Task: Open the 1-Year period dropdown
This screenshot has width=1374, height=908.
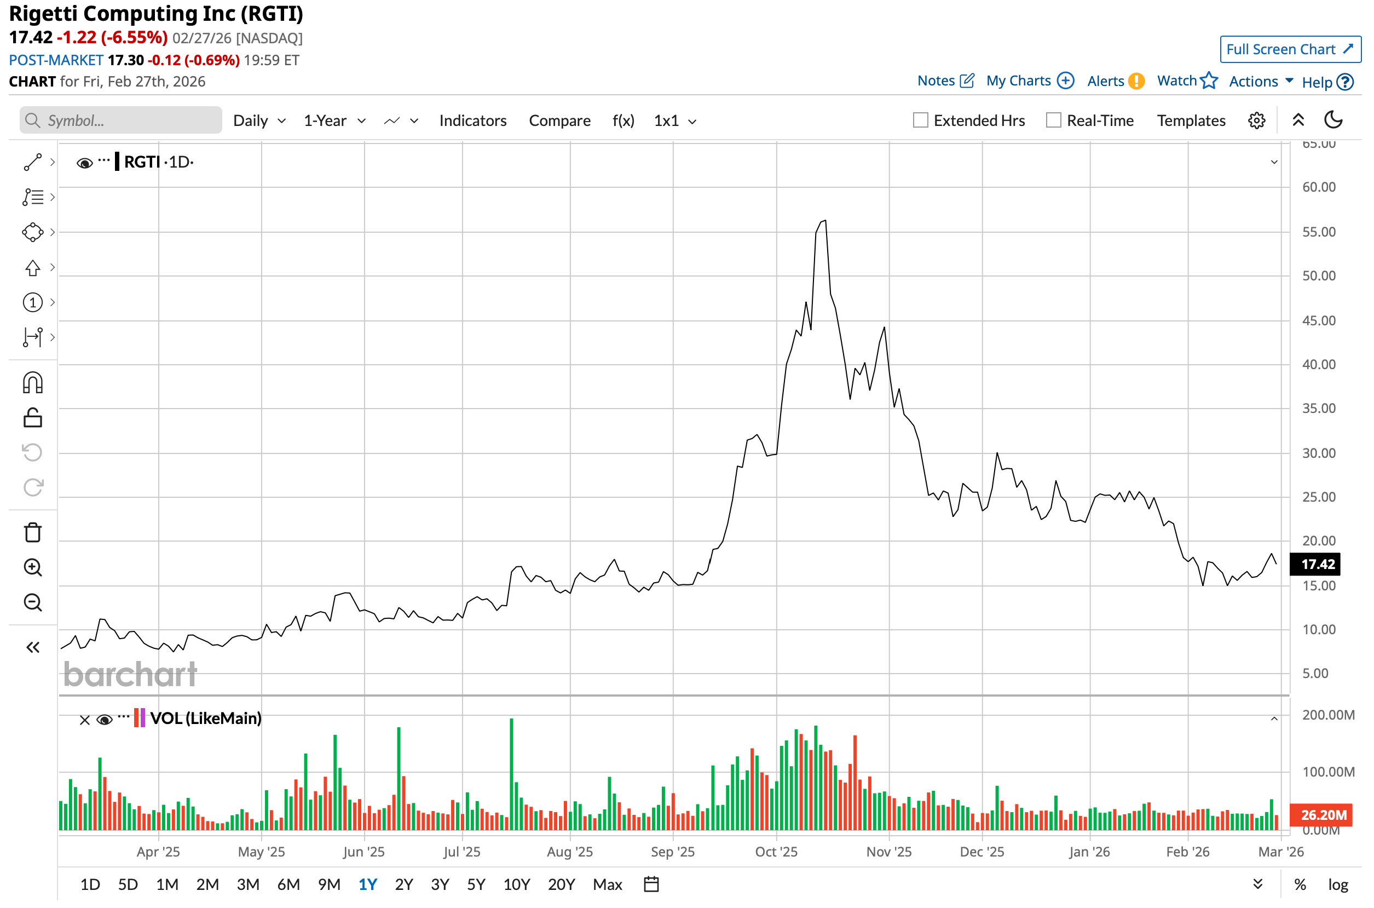Action: point(334,120)
